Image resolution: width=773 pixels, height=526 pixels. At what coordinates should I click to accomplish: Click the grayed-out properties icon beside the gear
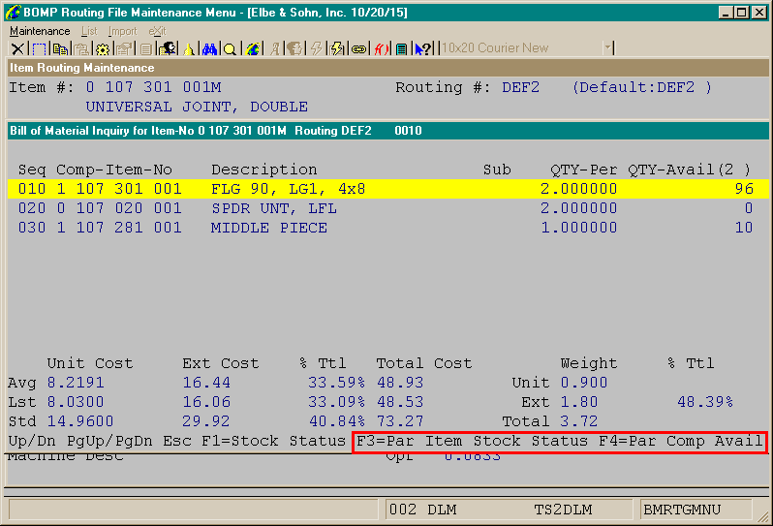pos(125,48)
